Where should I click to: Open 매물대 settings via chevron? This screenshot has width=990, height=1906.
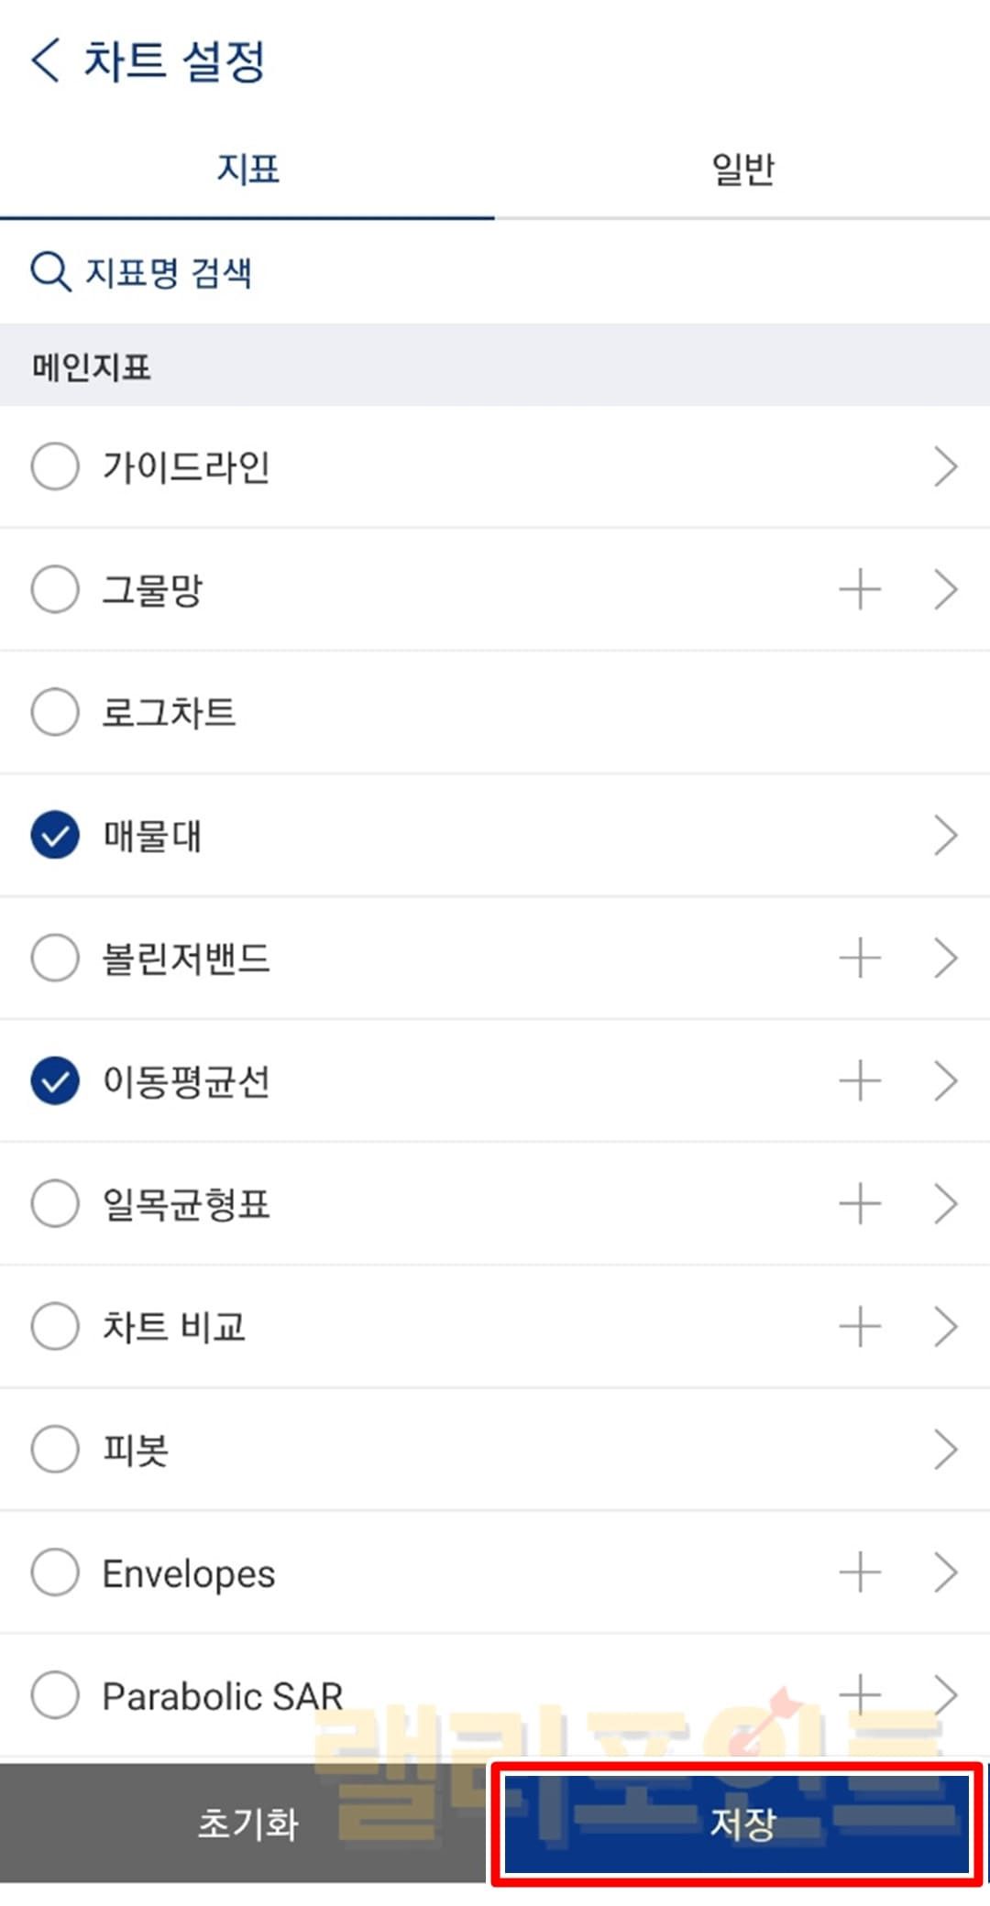coord(945,835)
